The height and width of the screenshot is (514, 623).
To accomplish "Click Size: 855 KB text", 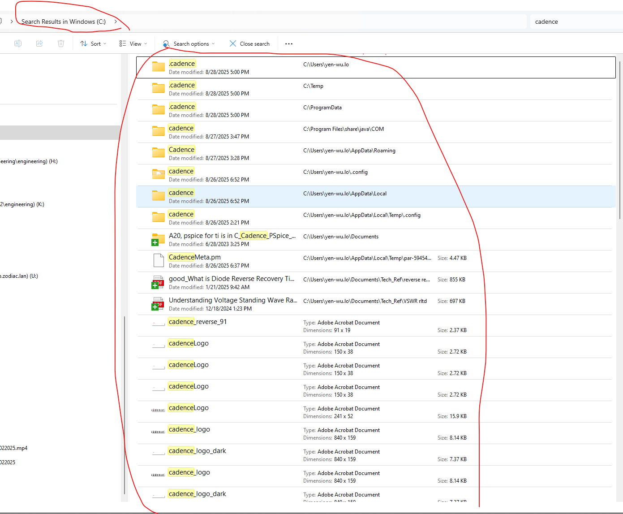I will click(x=451, y=280).
